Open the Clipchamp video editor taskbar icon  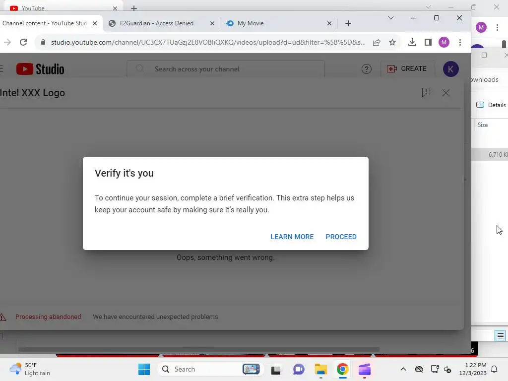365,369
